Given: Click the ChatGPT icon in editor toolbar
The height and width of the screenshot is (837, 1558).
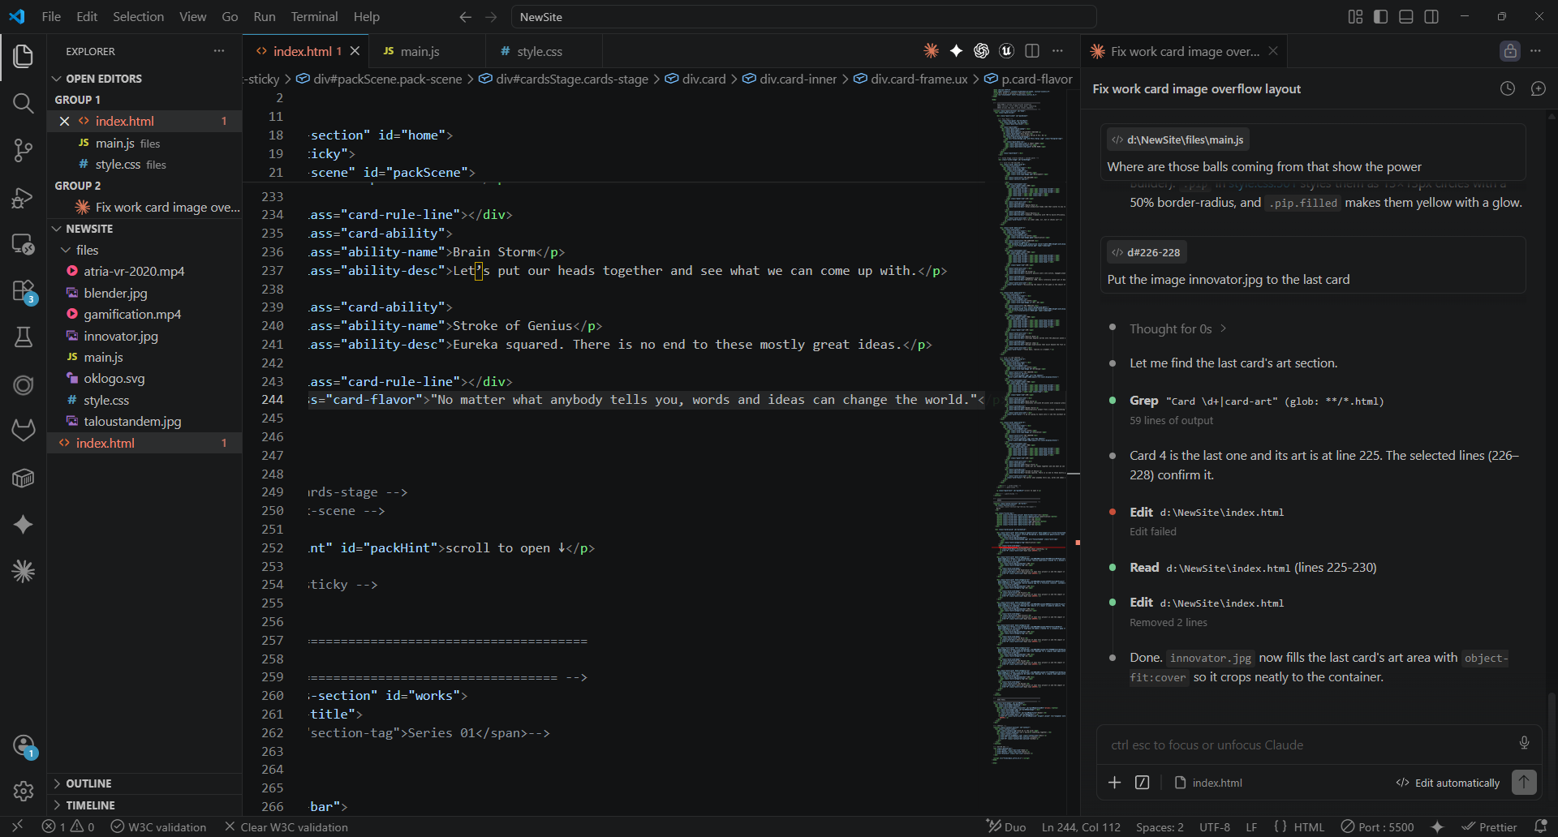Looking at the screenshot, I should point(981,51).
